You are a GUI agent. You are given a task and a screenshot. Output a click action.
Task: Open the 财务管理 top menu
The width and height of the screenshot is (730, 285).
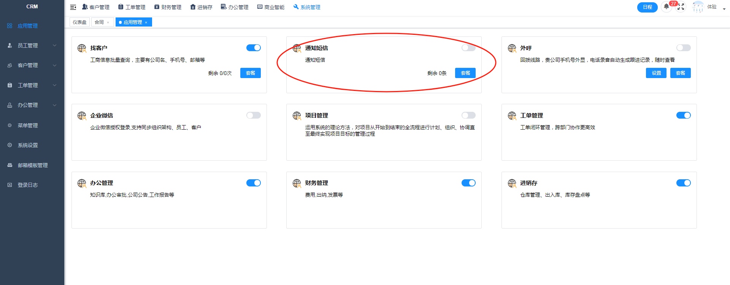point(168,7)
